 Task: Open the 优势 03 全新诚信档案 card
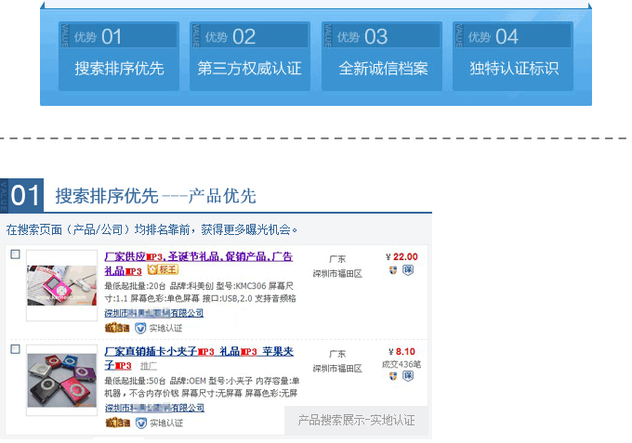(x=382, y=56)
